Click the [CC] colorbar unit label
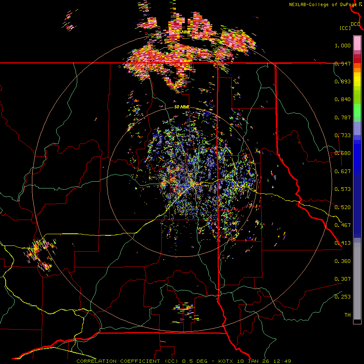 345,28
